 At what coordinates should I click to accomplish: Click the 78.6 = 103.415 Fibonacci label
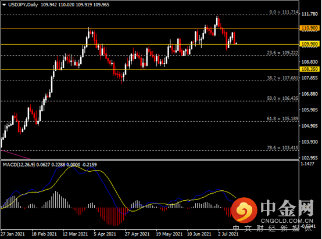[x=282, y=147]
